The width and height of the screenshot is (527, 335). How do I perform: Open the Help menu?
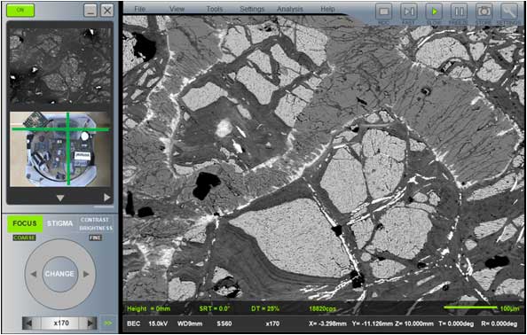click(x=327, y=9)
